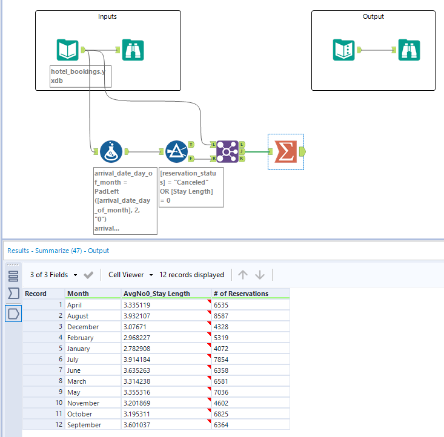Click the Filter tool's T output anchor
The width and height of the screenshot is (444, 437).
pos(191,145)
